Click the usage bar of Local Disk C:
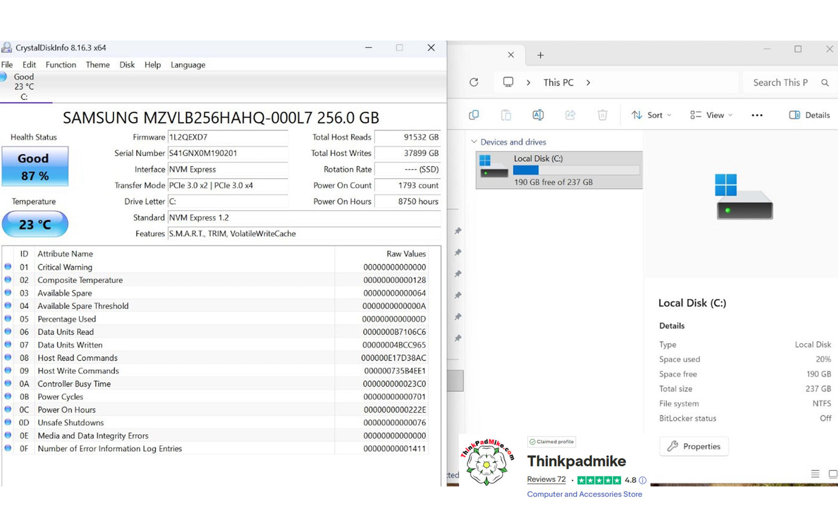838x527 pixels. (x=576, y=169)
